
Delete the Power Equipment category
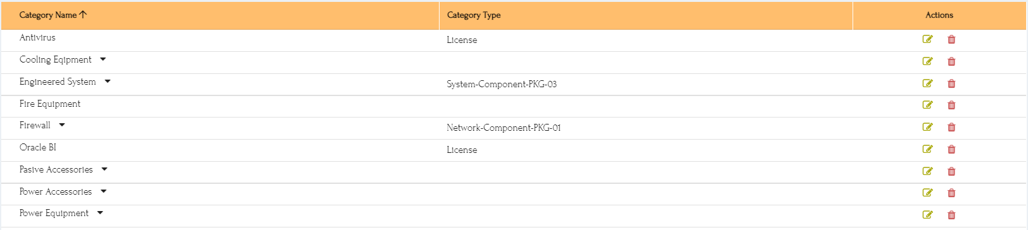tap(951, 215)
